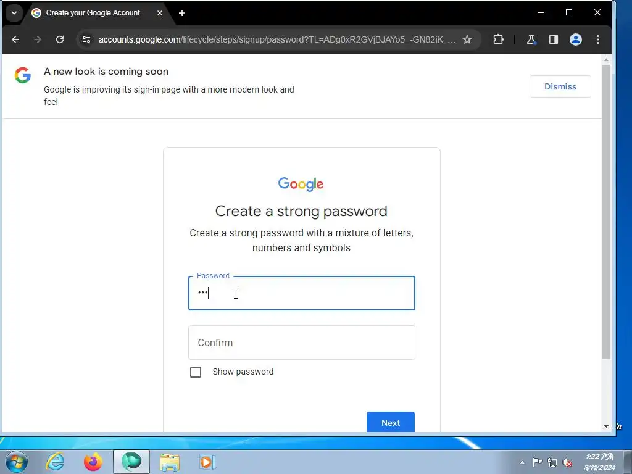
Task: Launch Firefox from the taskbar
Action: pos(93,462)
